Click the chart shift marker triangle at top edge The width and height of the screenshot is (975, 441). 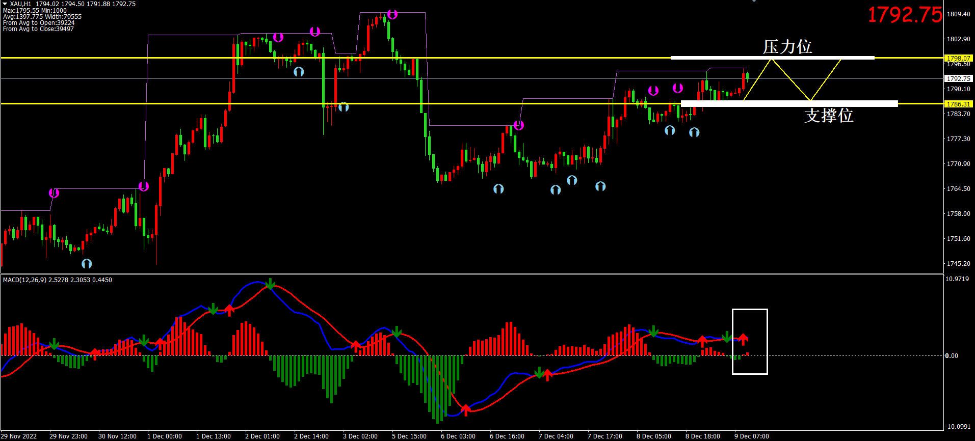point(754,1)
